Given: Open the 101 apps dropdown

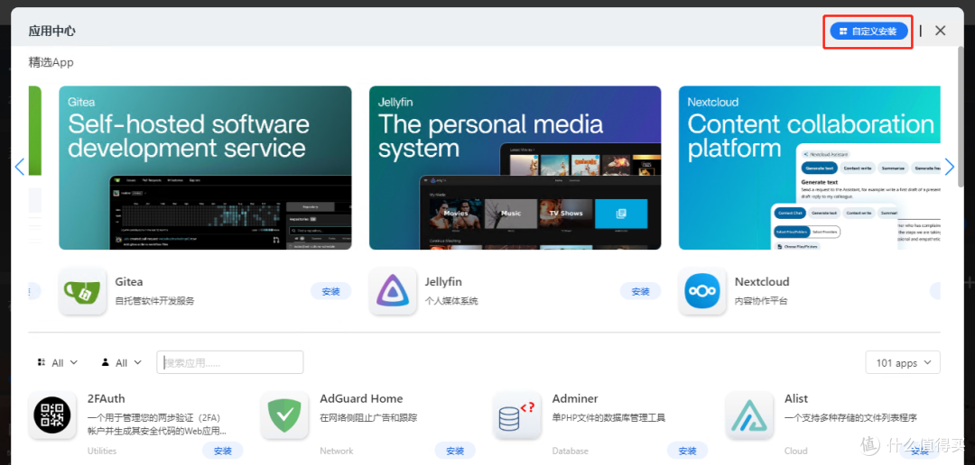Looking at the screenshot, I should [x=903, y=362].
